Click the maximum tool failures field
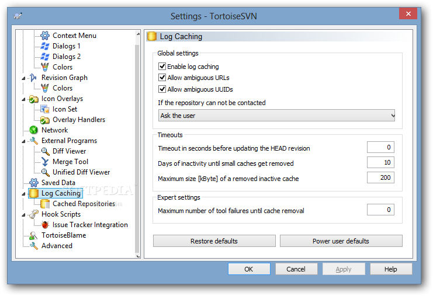 [x=380, y=210]
